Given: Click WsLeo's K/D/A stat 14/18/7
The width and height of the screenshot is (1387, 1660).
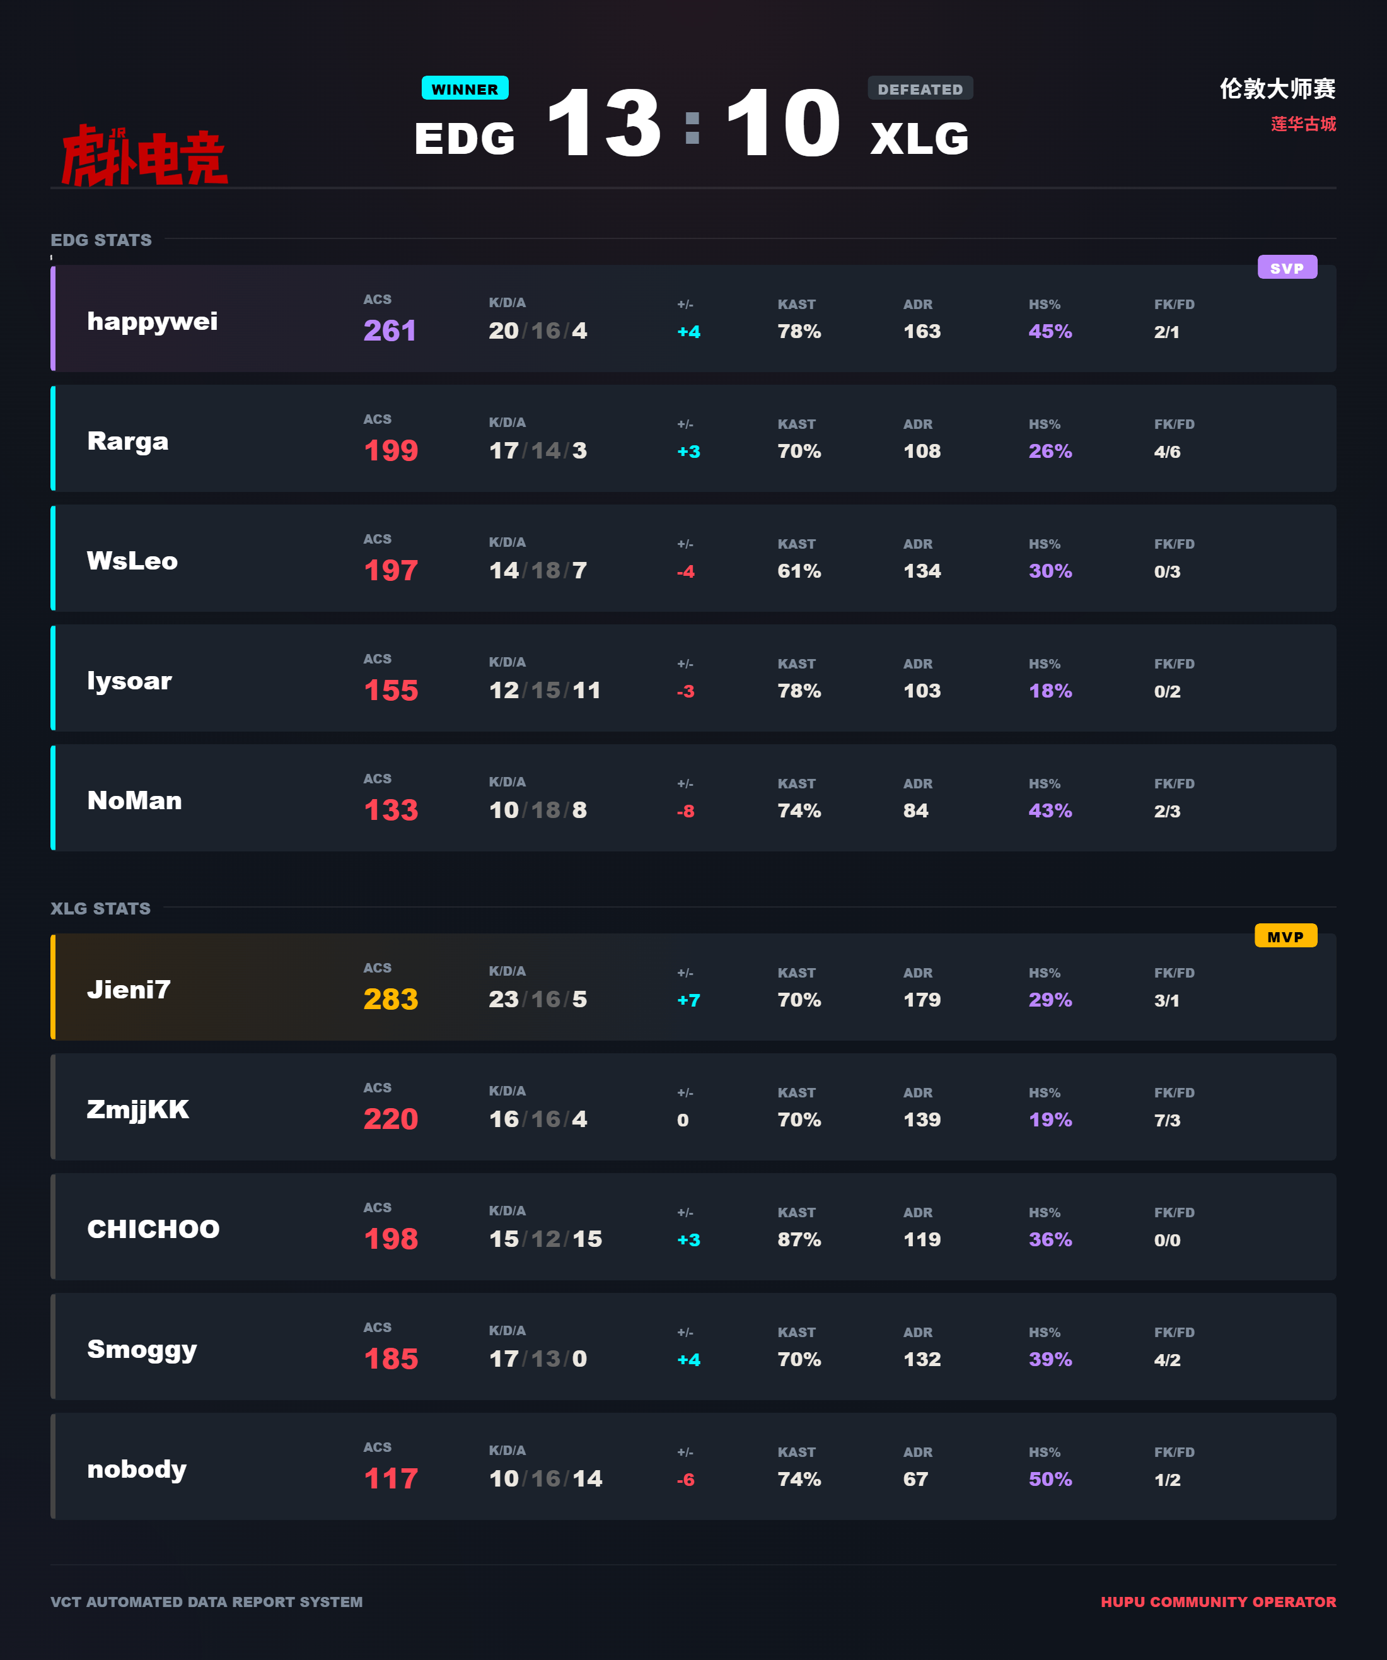Looking at the screenshot, I should 537,570.
